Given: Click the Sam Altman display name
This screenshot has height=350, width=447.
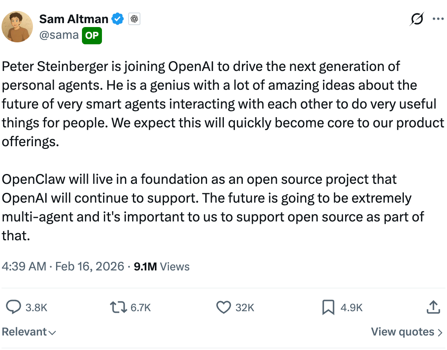Looking at the screenshot, I should click(x=73, y=18).
